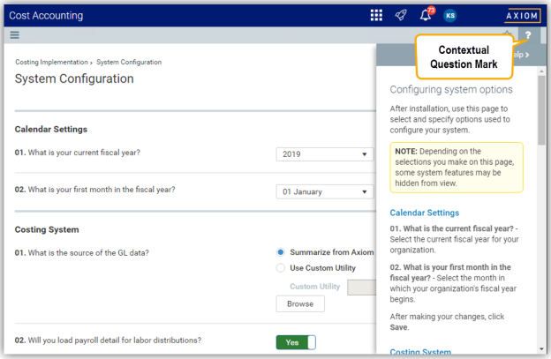The image size is (551, 359).
Task: Click the contextual question mark help icon
Action: 527,35
